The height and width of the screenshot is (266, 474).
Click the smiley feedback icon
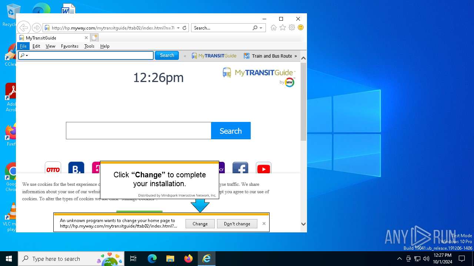click(301, 28)
